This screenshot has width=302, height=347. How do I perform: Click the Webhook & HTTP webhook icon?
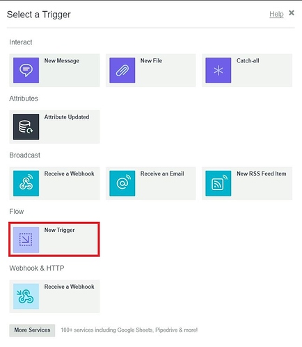pyautogui.click(x=26, y=296)
